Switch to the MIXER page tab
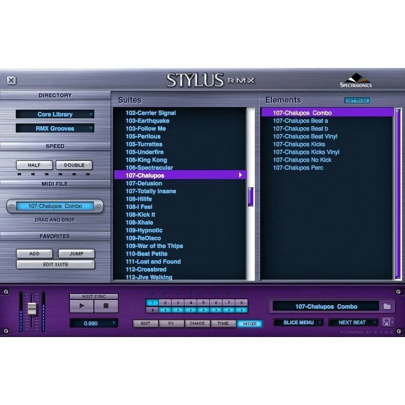The width and height of the screenshot is (405, 405). (x=249, y=324)
